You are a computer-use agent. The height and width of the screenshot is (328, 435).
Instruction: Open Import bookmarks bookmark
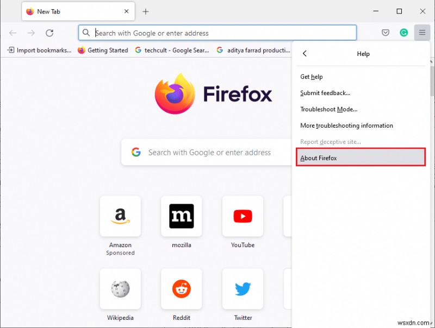tap(39, 50)
